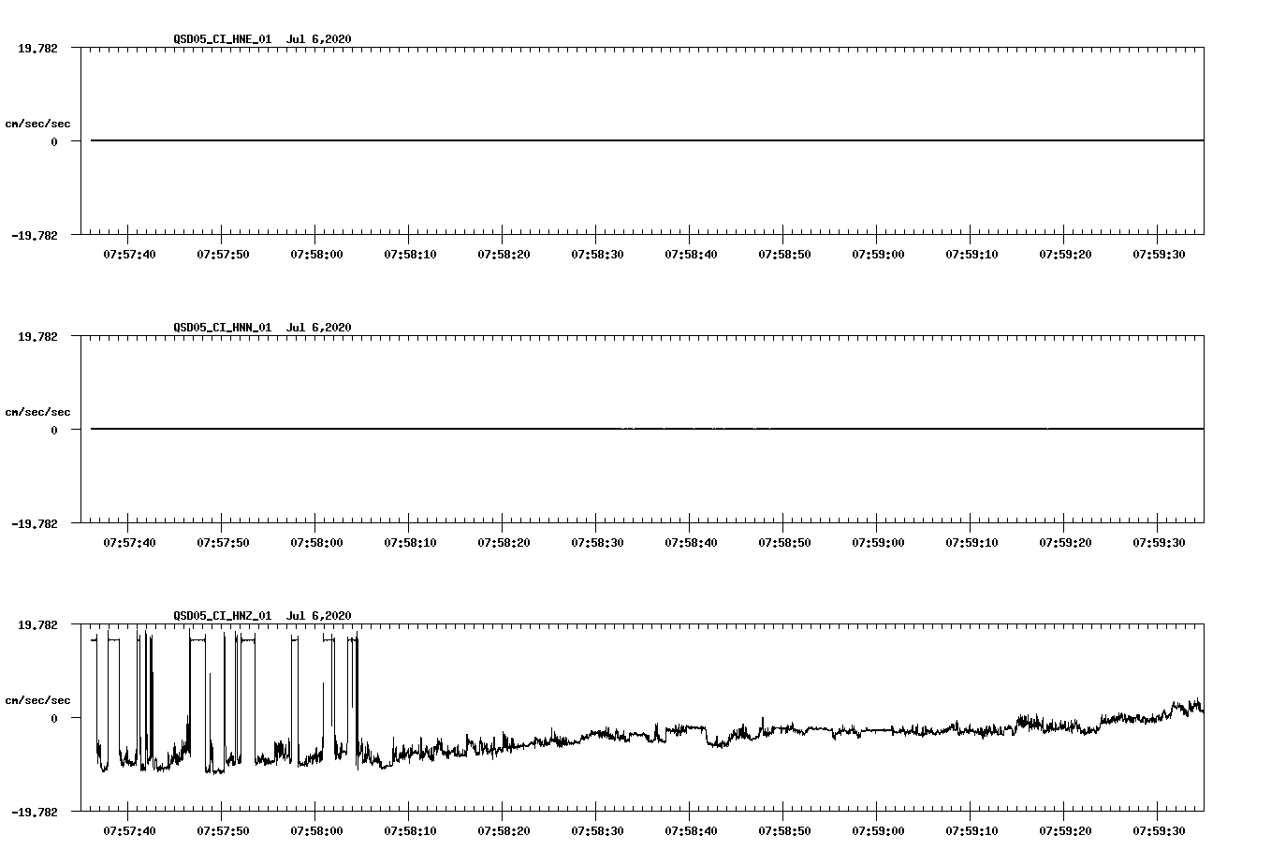Click 19.782 upper limit of HNZ plot

[x=37, y=624]
